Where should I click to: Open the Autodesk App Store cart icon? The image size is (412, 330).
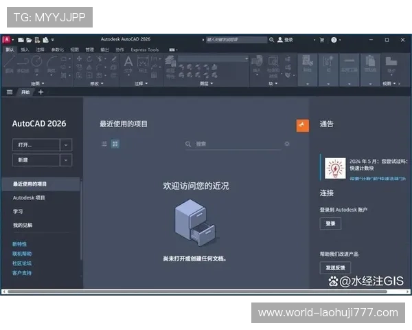click(322, 40)
